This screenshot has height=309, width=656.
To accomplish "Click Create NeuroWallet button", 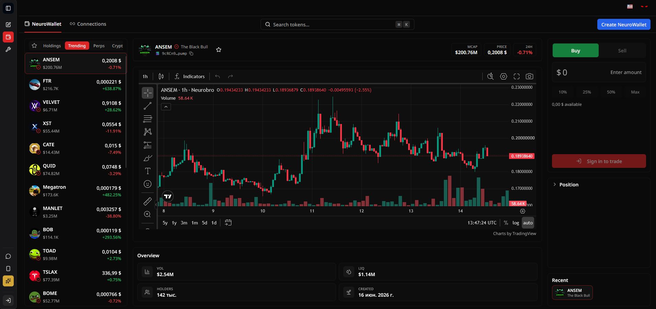I will click(x=624, y=24).
